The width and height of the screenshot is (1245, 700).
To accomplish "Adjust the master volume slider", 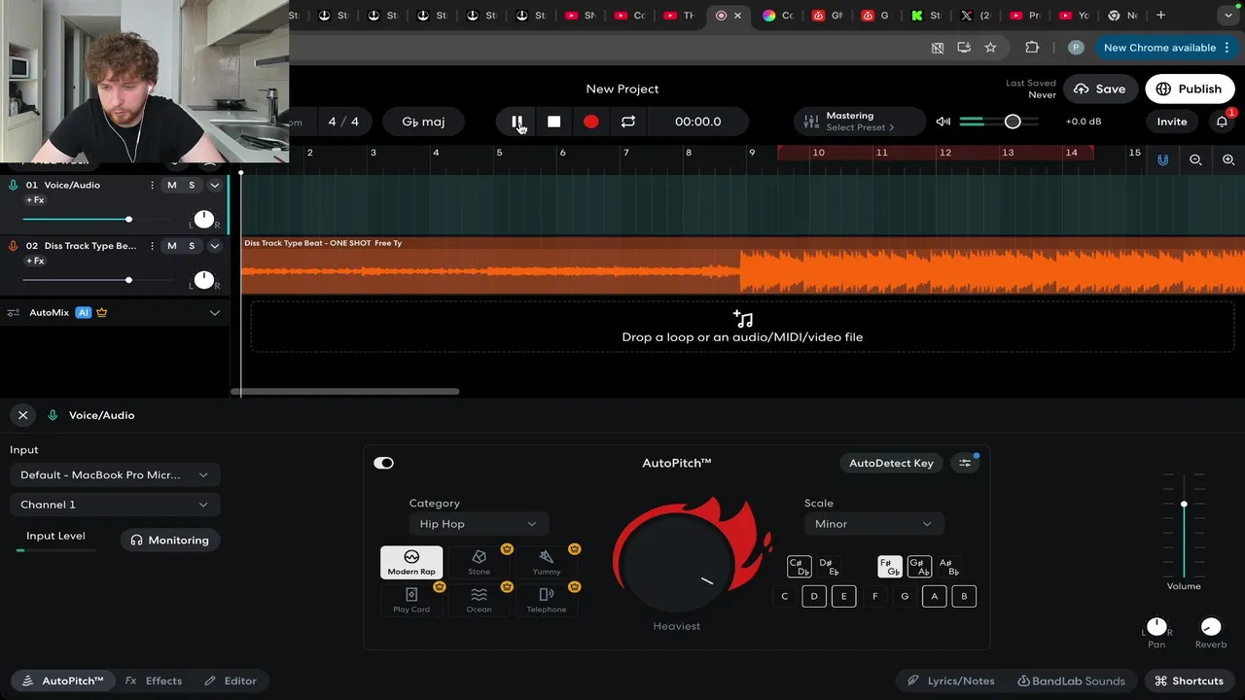I will [999, 122].
